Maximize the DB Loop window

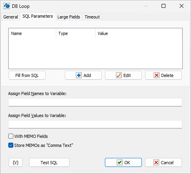[163, 6]
